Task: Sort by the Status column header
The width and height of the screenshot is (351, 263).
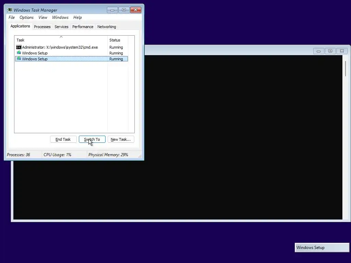Action: coord(118,40)
